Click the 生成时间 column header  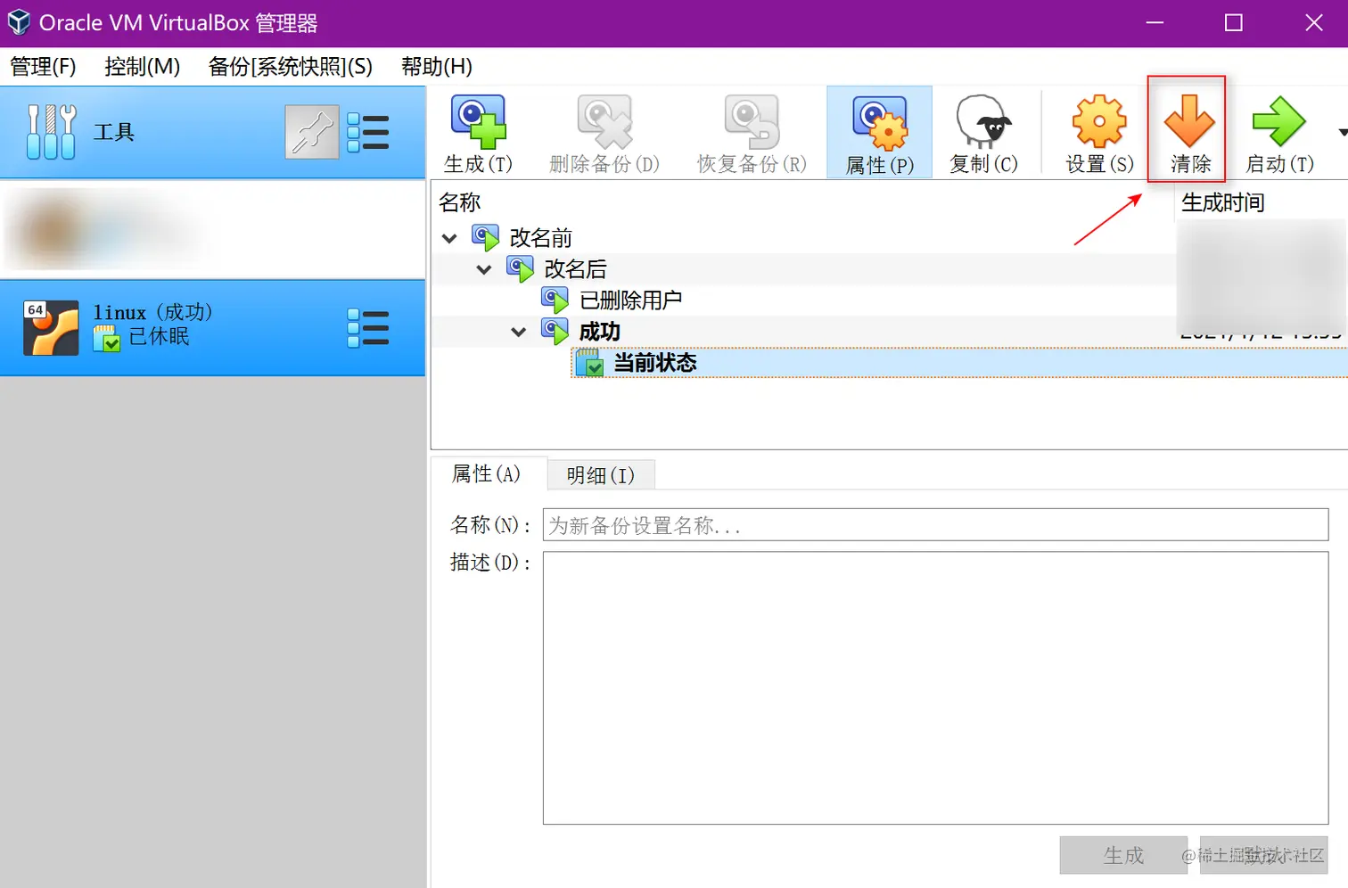click(1223, 202)
